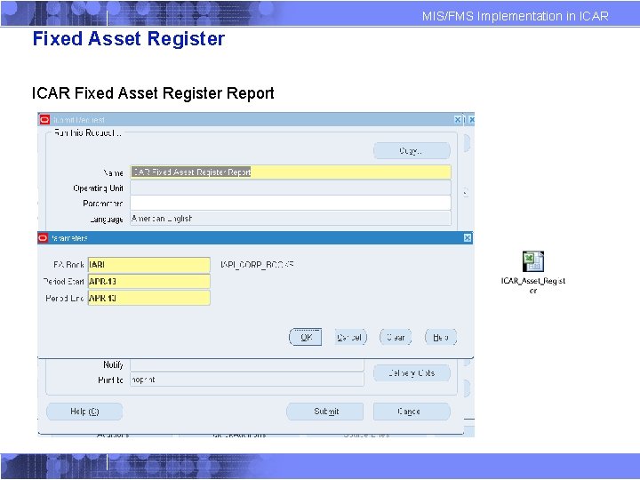Click the Notify field

click(247, 365)
